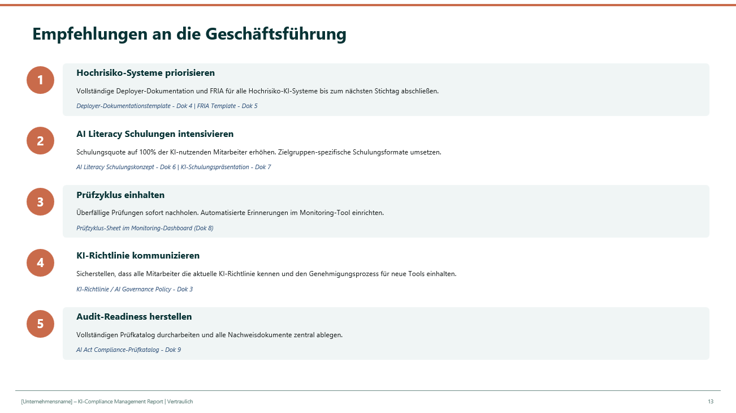Click the AI Literacy Schulungen intensivieren heading
Viewport: 736px width, 413px height.
154,134
